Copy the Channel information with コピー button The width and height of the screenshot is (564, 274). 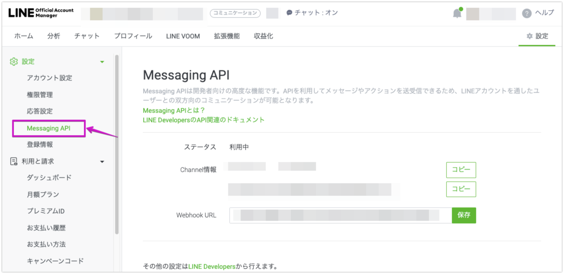click(x=461, y=170)
